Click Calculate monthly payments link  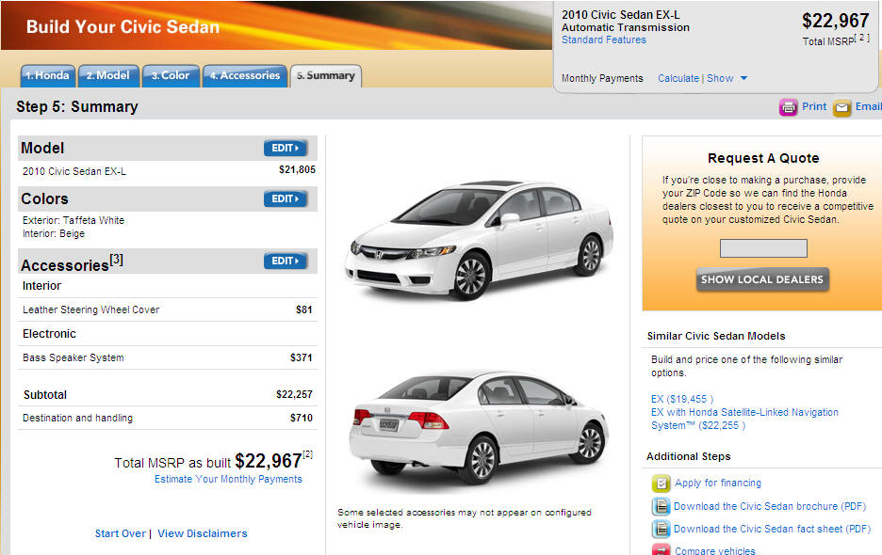(678, 78)
